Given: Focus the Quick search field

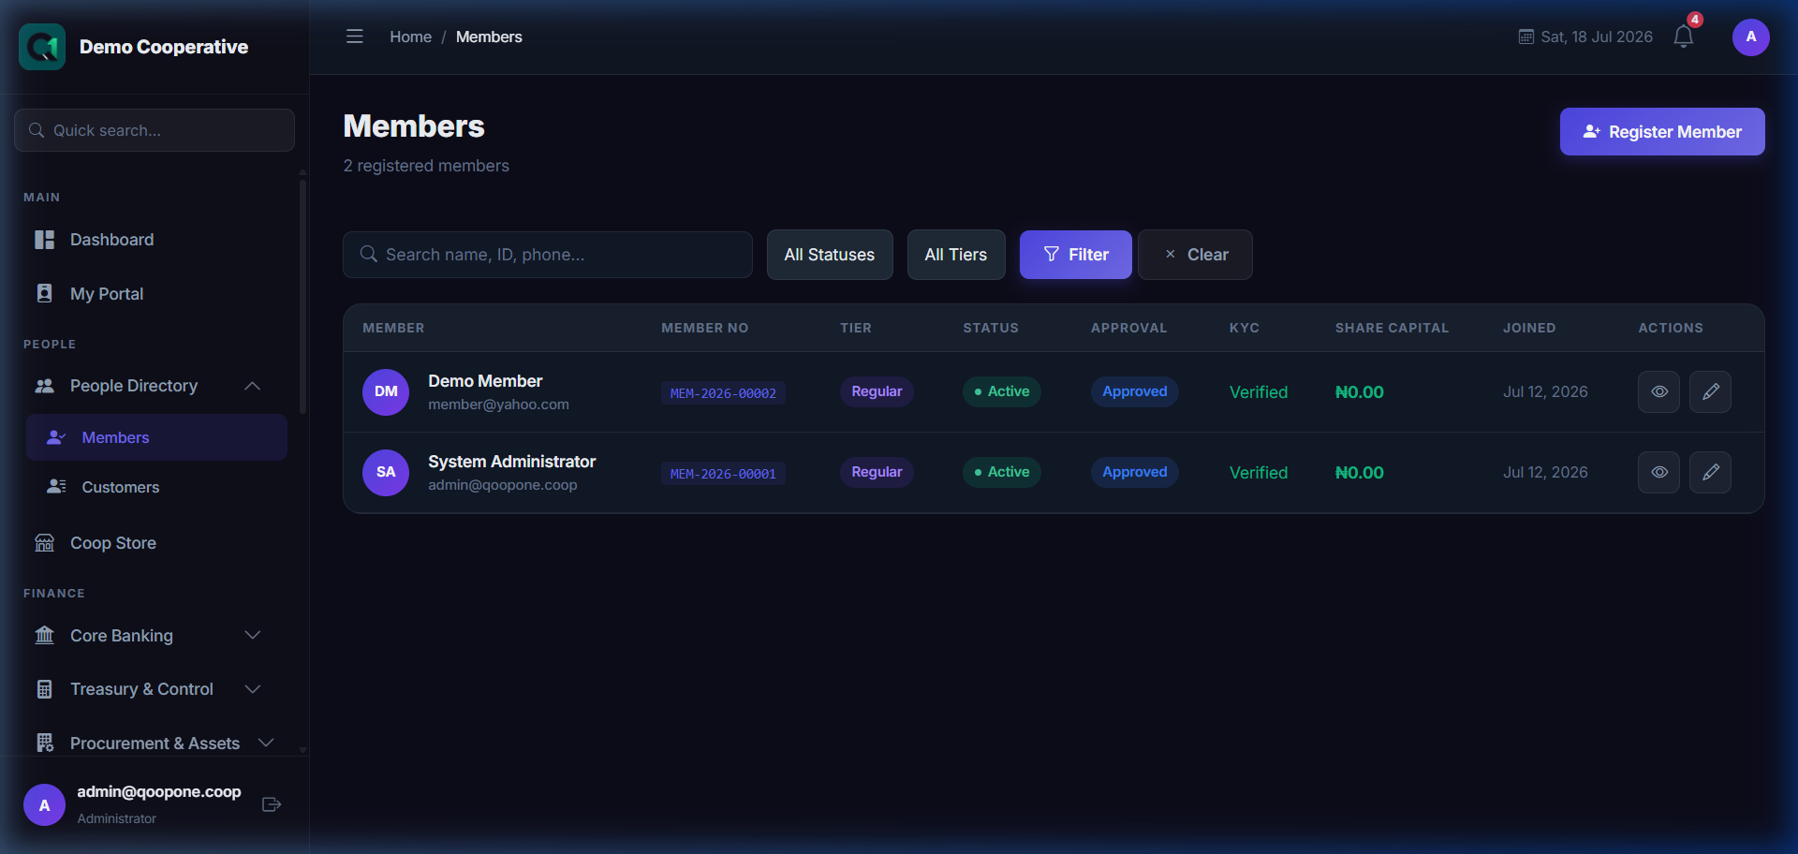Looking at the screenshot, I should 155,130.
